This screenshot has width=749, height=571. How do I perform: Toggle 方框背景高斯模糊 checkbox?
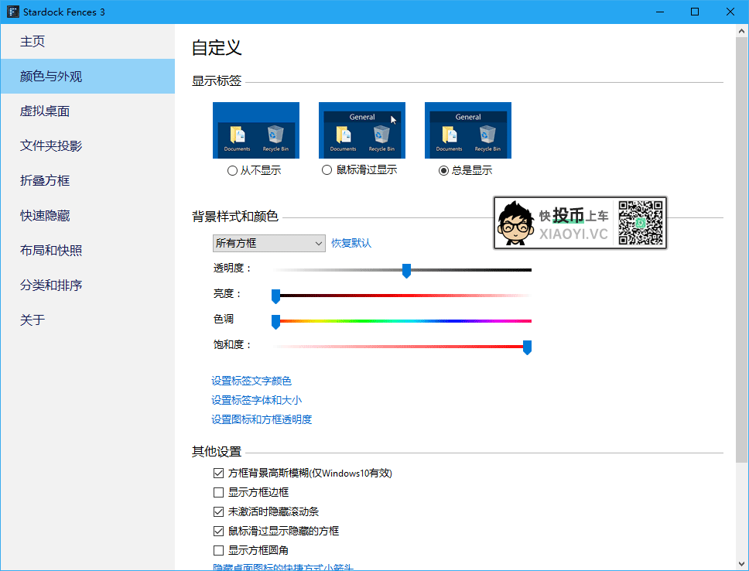click(x=218, y=473)
